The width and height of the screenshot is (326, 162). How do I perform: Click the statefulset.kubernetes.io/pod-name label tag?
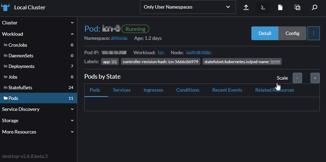coord(242,62)
